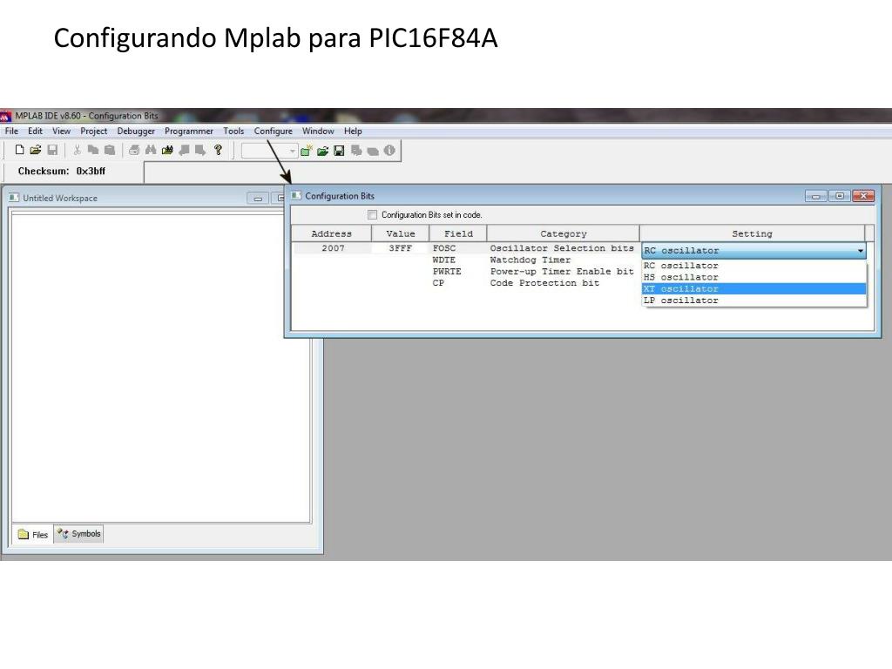Open the Programmer menu

189,131
